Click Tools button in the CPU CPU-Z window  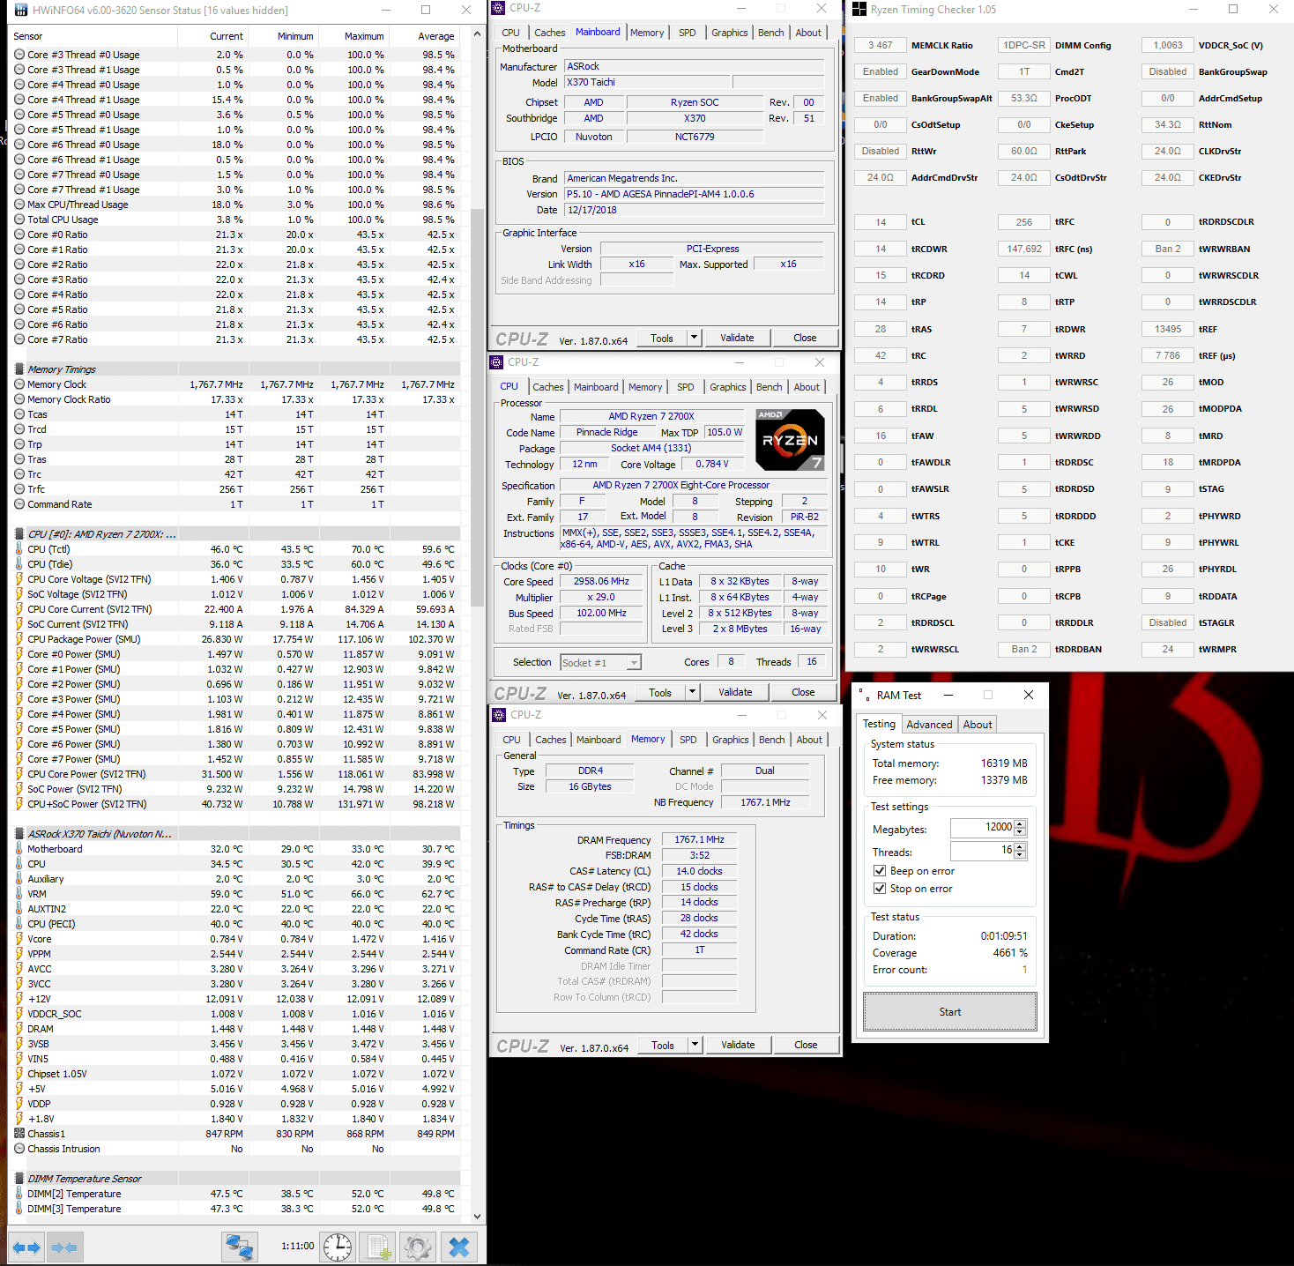(x=660, y=692)
